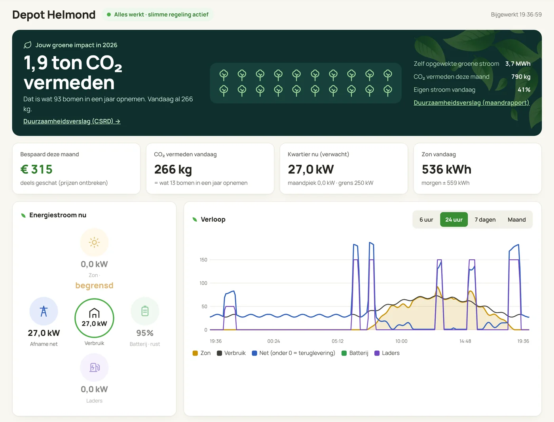The width and height of the screenshot is (554, 422).
Task: Click the 1,9 ton CO₂ vermeden headline
Action: [73, 72]
